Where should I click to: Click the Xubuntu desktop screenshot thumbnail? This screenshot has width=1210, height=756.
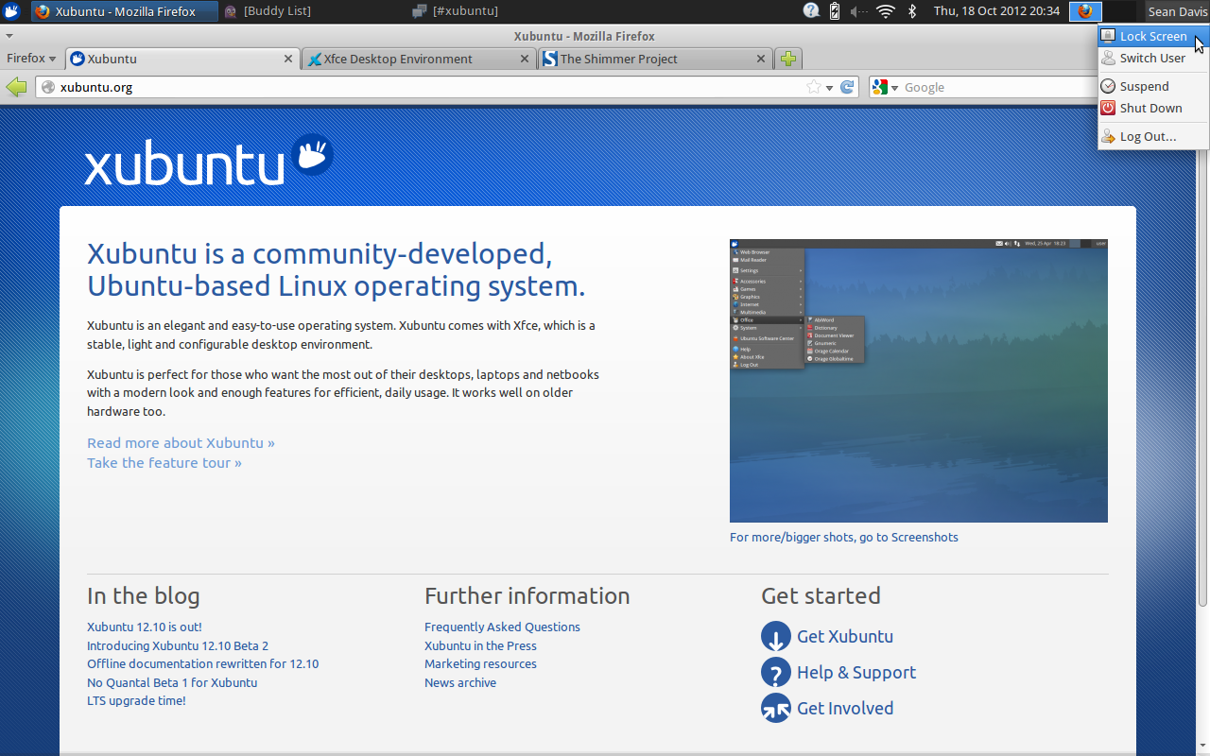[918, 381]
